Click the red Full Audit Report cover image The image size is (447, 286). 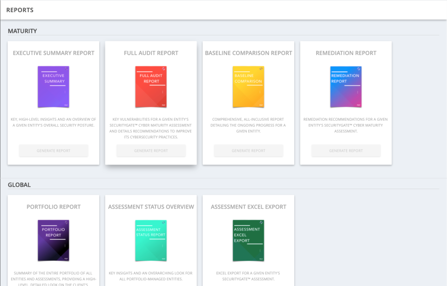pos(151,87)
